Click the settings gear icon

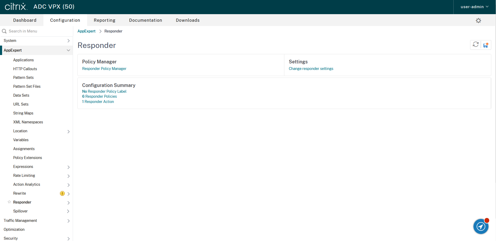coord(478,20)
